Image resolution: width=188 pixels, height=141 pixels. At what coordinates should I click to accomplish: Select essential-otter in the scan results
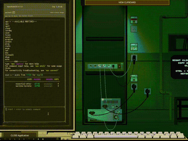tap(24, 84)
